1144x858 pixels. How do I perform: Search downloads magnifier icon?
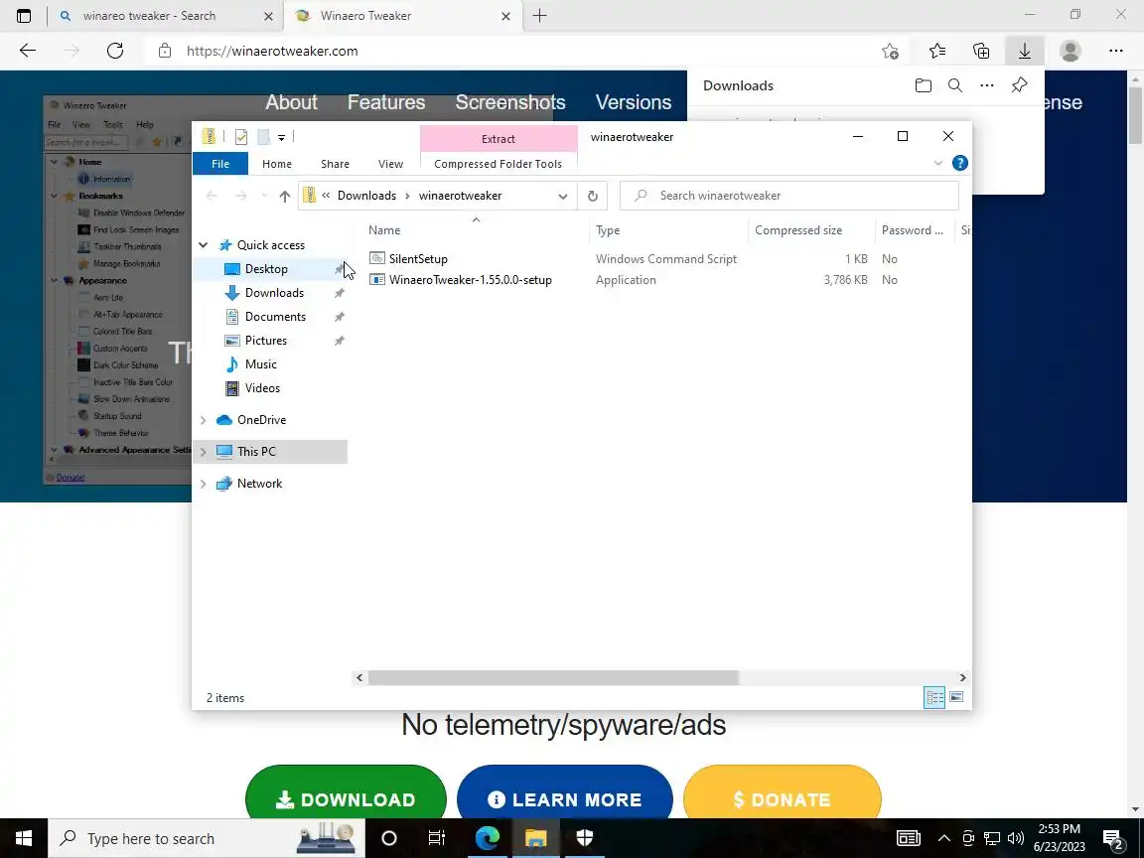point(955,85)
